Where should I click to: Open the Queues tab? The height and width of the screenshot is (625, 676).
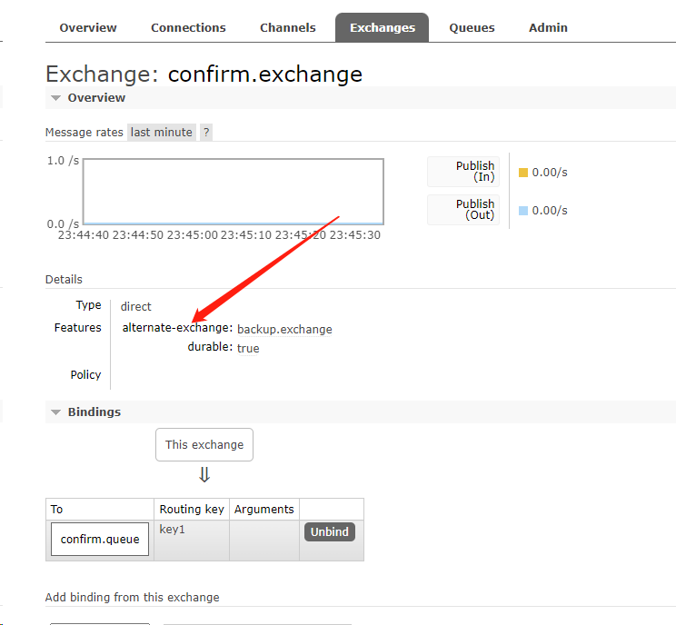(472, 27)
